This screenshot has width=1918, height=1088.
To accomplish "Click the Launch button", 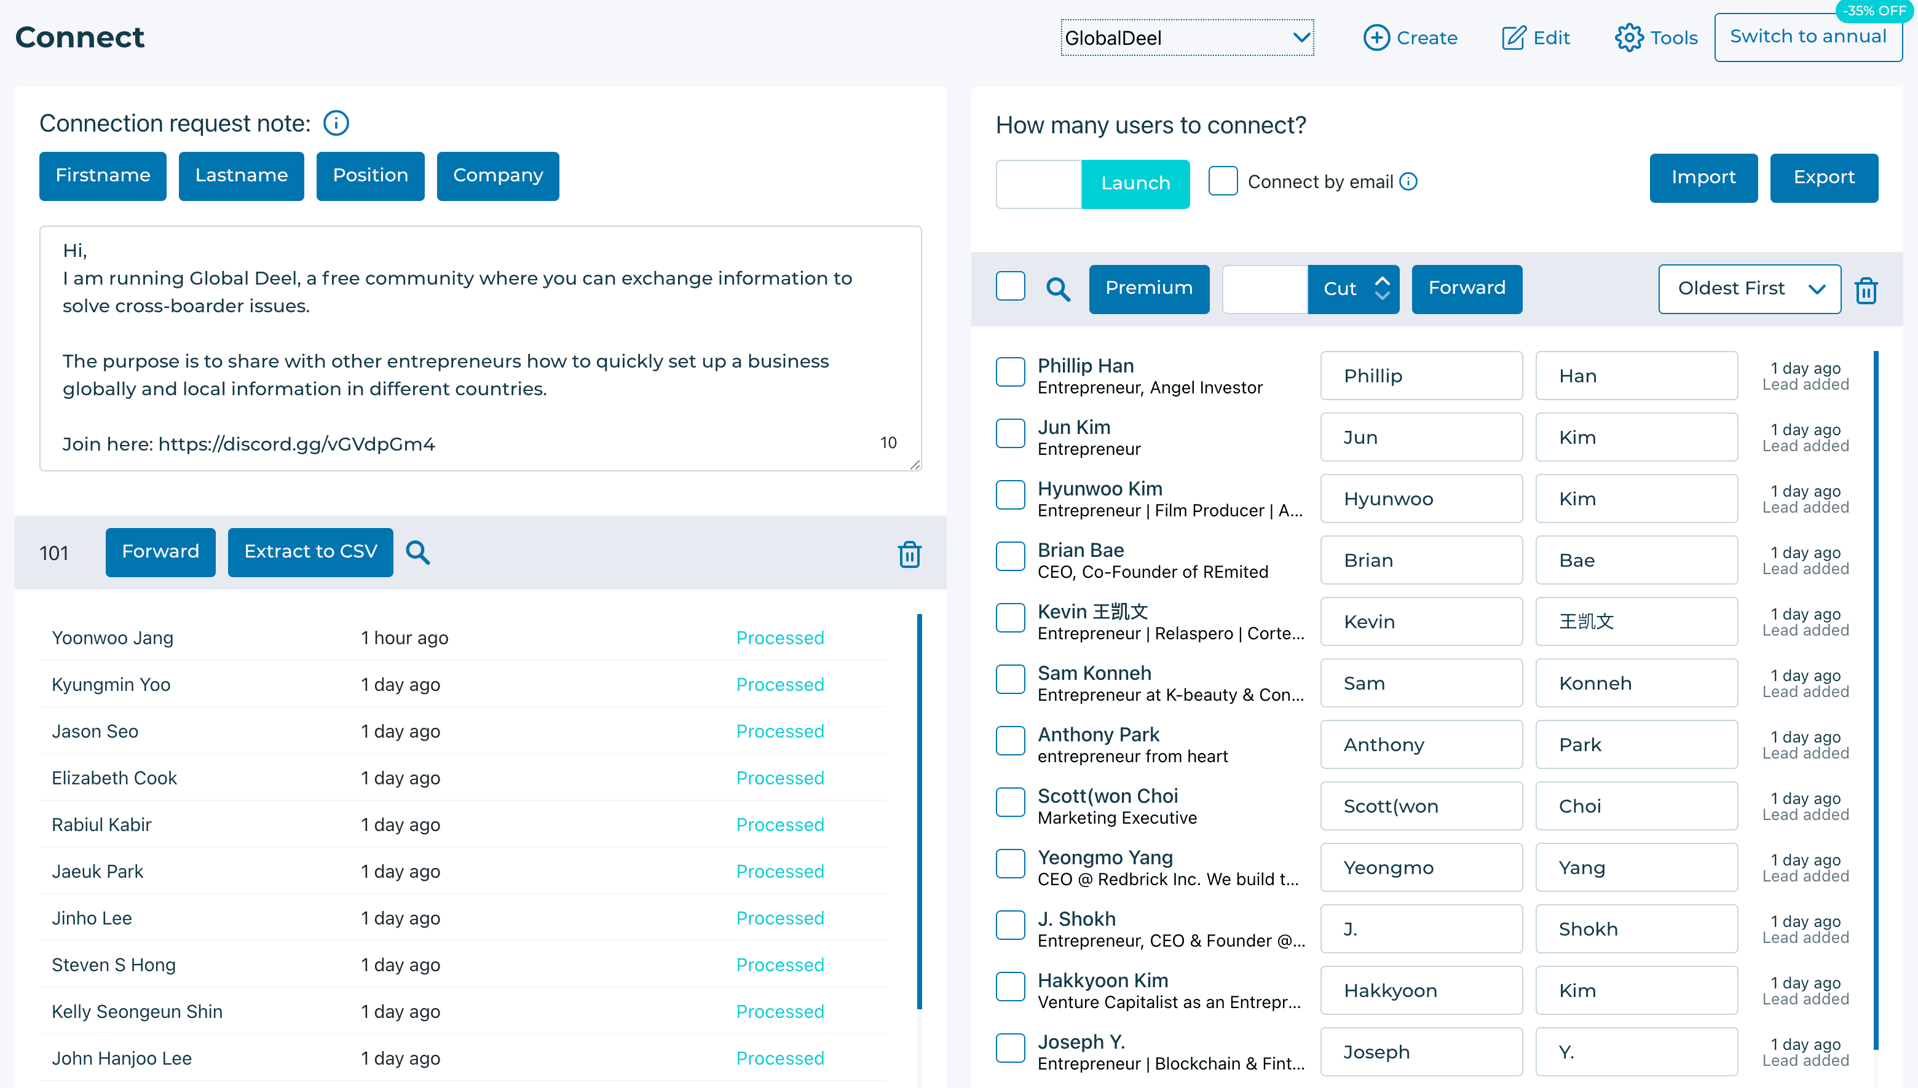I will [1135, 184].
